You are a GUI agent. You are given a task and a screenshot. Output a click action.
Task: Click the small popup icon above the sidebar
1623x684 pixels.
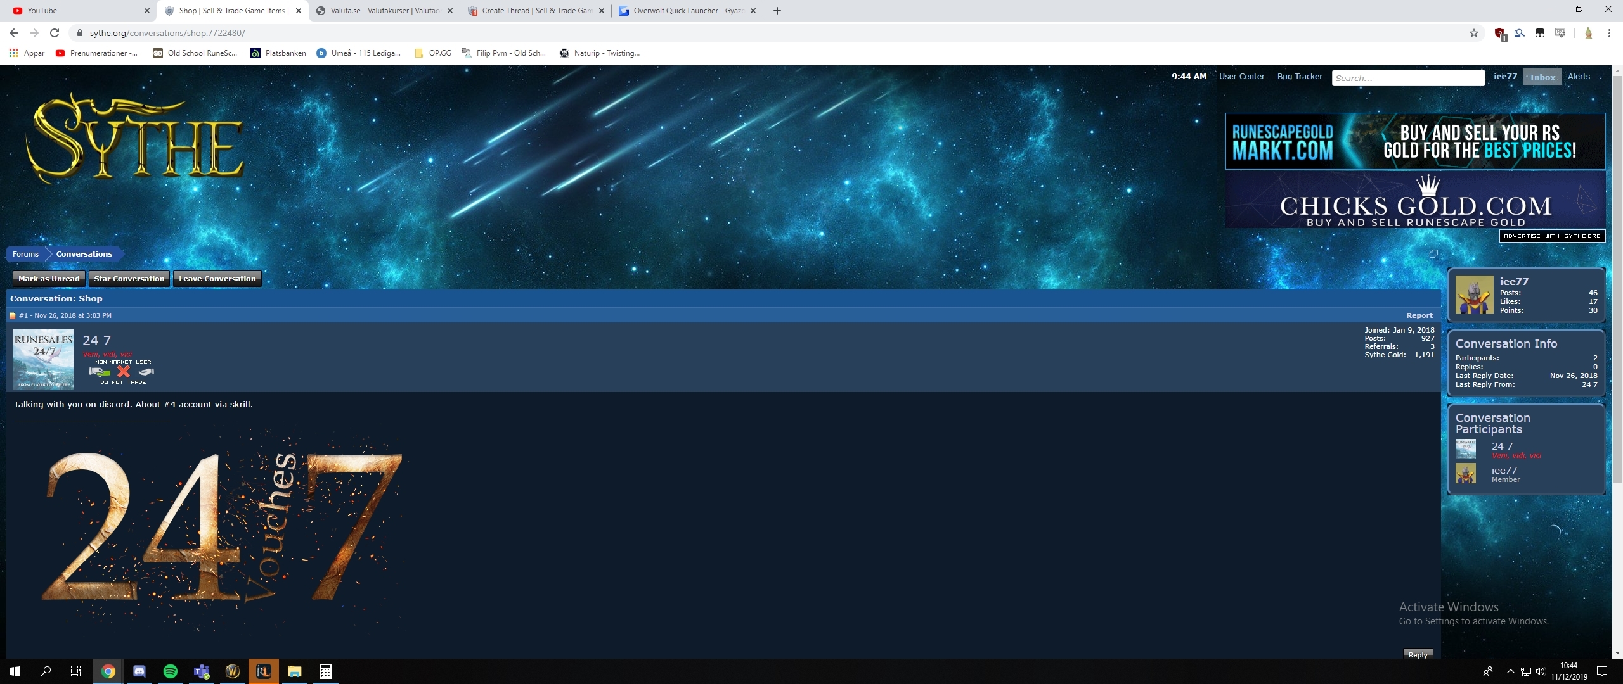coord(1433,254)
